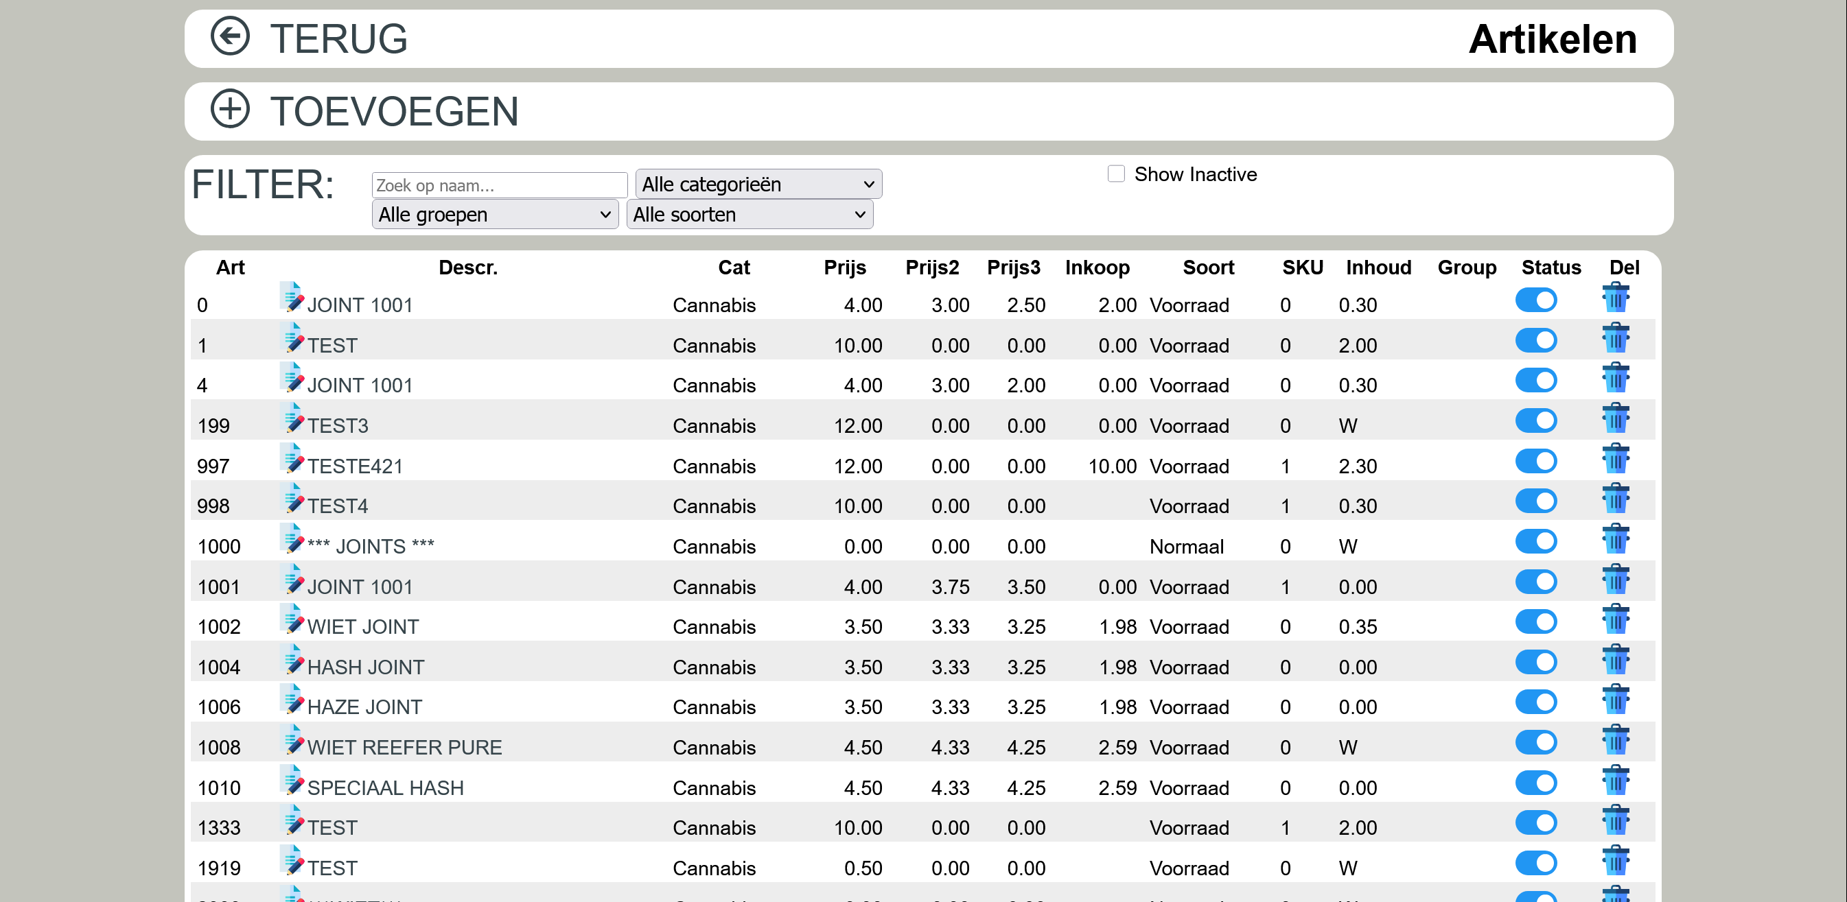The height and width of the screenshot is (902, 1847).
Task: Toggle status switch for article 1 TEST
Action: 1536,340
